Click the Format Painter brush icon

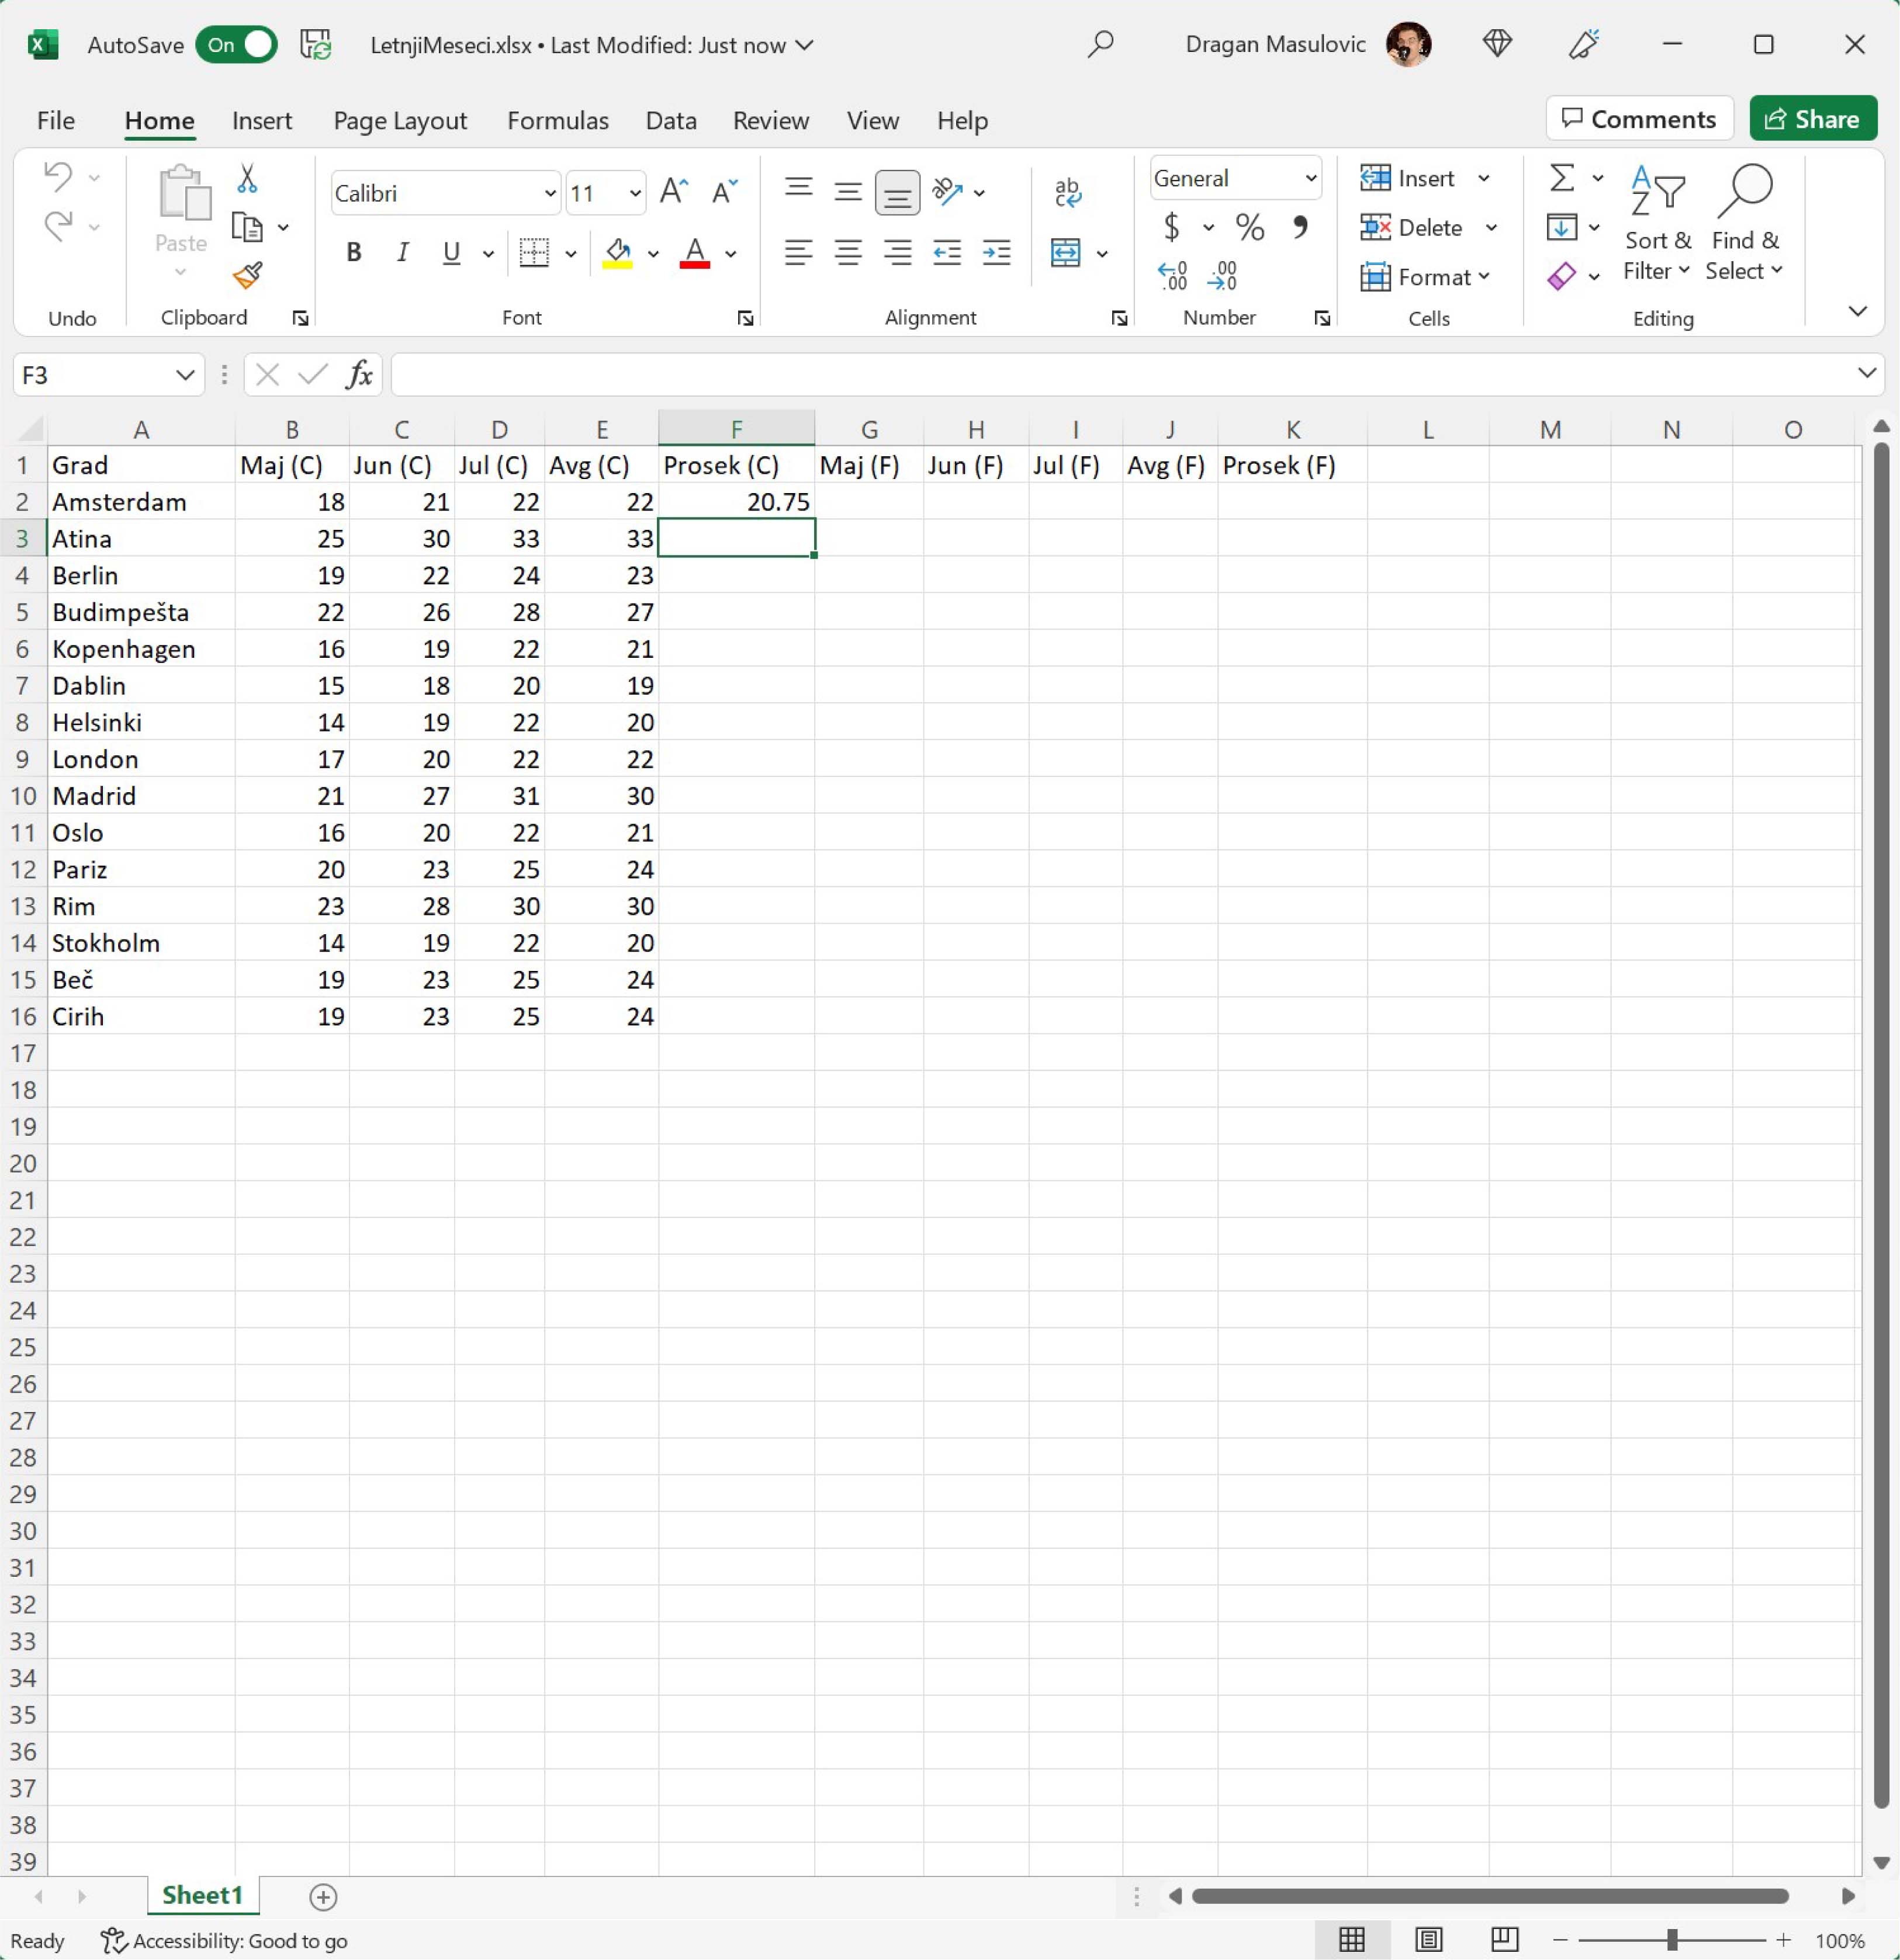click(x=247, y=275)
